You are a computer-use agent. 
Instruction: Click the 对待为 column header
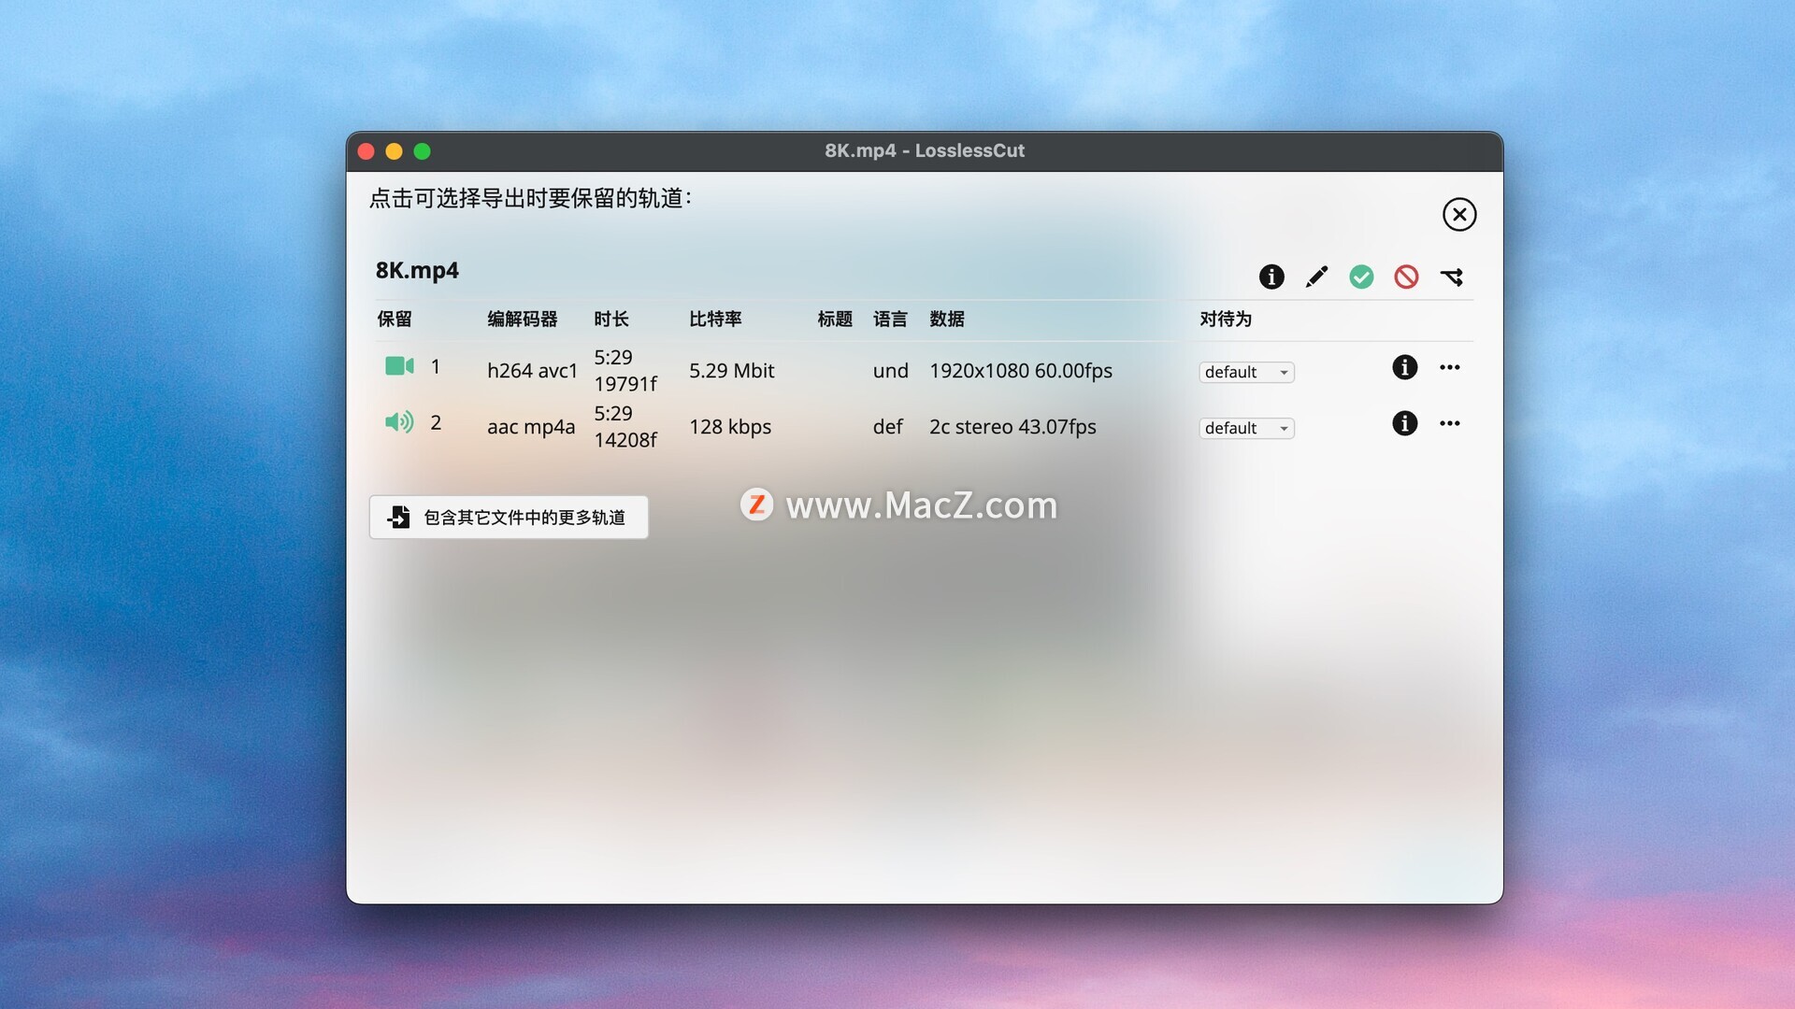(1226, 320)
